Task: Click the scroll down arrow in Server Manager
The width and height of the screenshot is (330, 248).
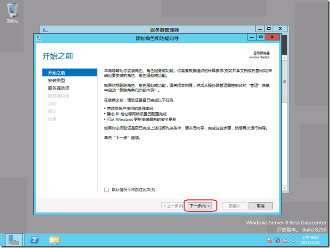Action: pyautogui.click(x=284, y=188)
